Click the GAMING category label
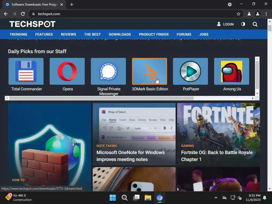272x204 pixels. tap(188, 146)
